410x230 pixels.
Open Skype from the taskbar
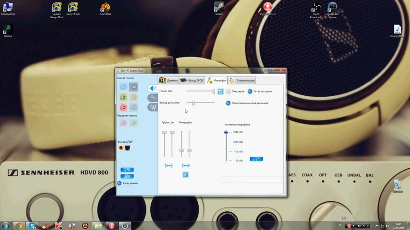point(32,226)
